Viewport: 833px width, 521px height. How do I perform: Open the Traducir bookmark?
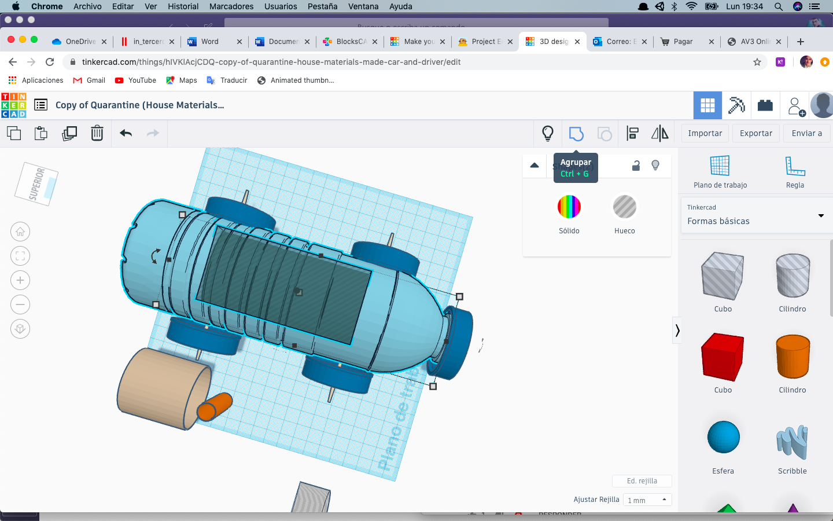(x=227, y=80)
